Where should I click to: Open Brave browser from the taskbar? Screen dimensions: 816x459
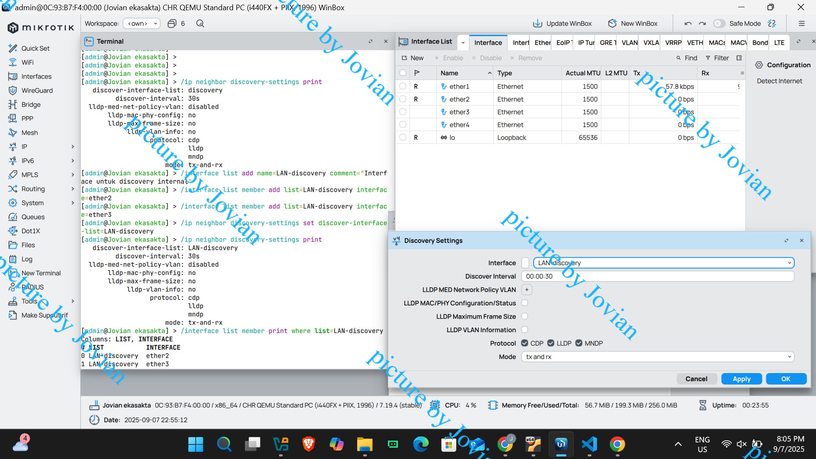[x=309, y=444]
